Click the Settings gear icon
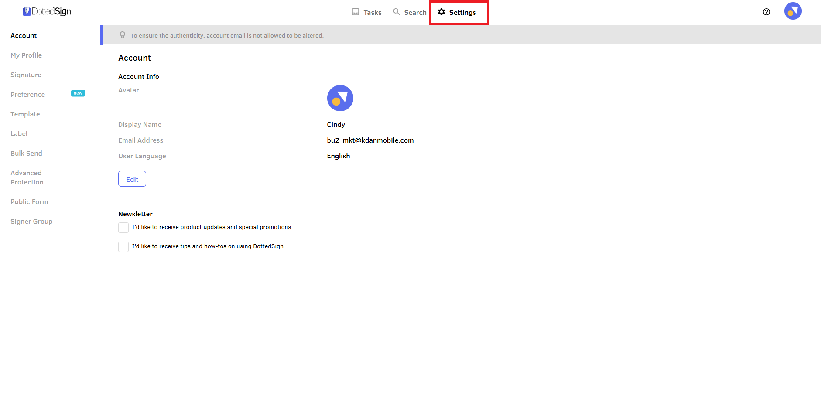Viewport: 821px width, 406px height. pyautogui.click(x=441, y=12)
